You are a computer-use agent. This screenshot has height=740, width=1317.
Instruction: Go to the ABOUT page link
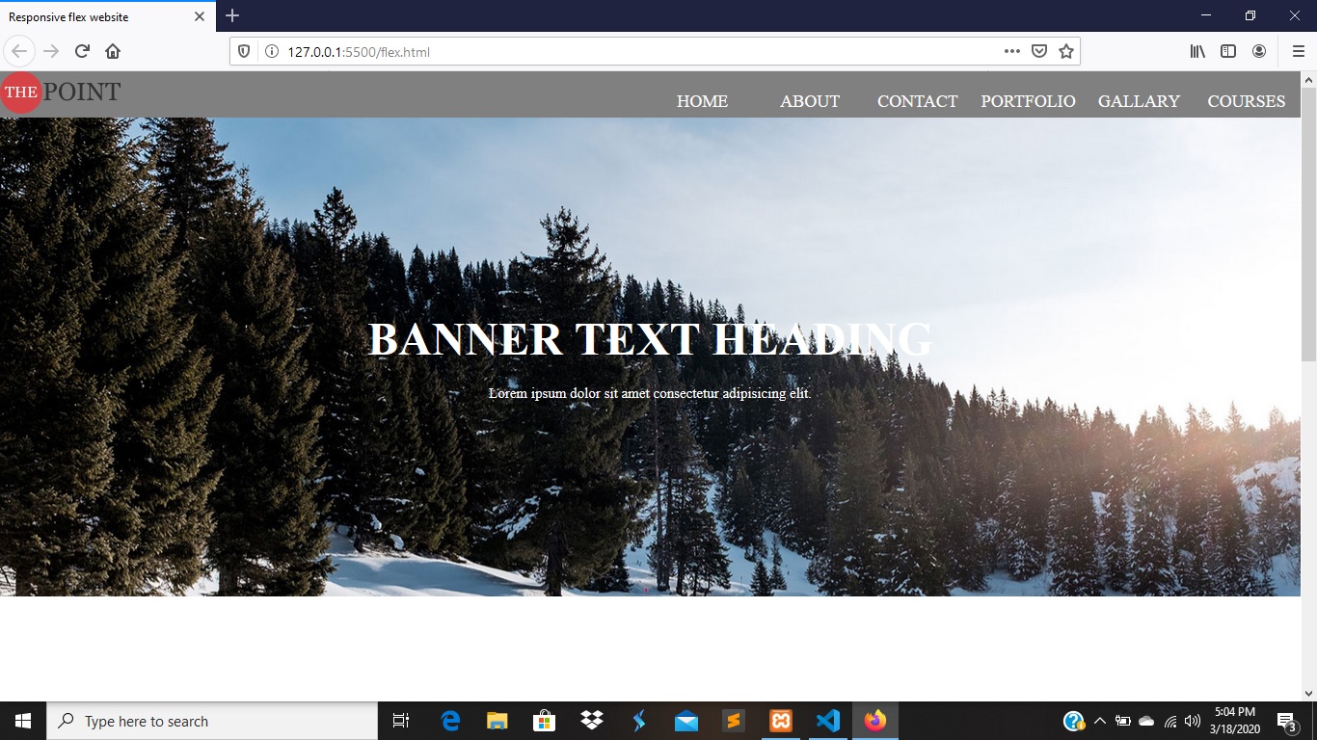pyautogui.click(x=810, y=101)
